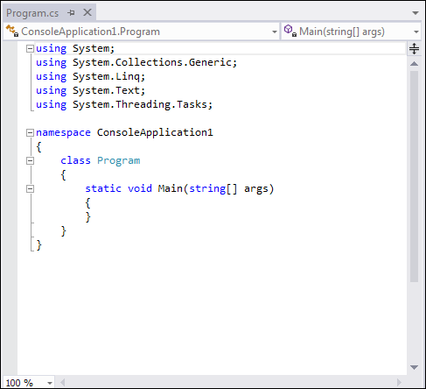
Task: Click 'System.Linq' in the code
Action: (106, 76)
